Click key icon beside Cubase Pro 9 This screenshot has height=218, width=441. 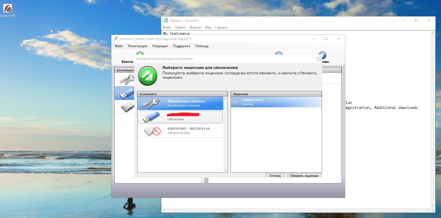[236, 102]
